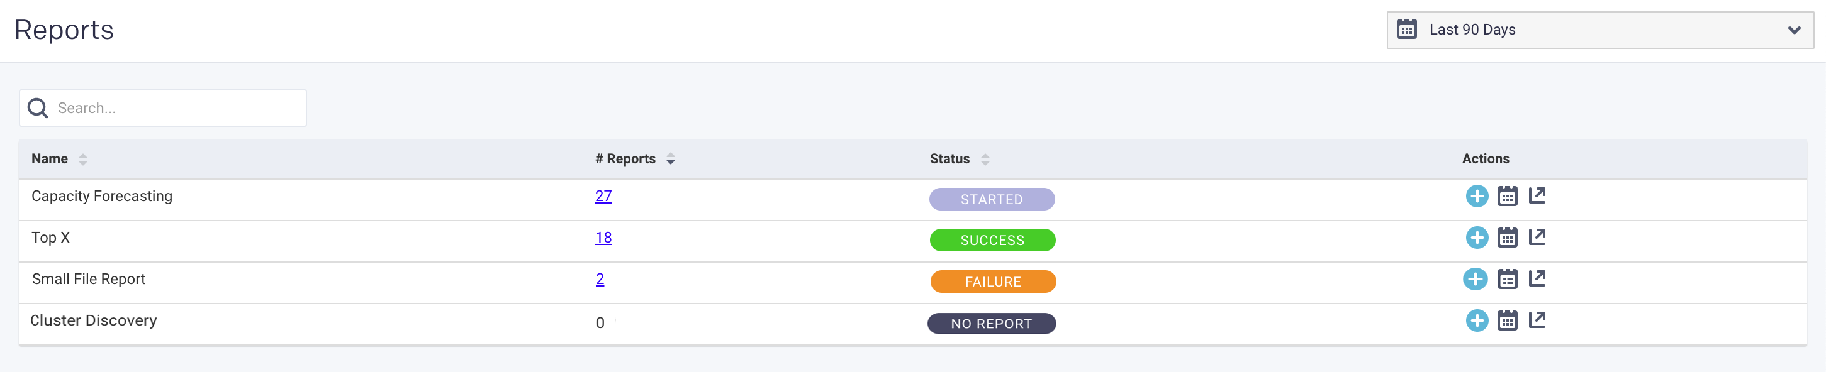Open the 2 reports link for Small File Report
Viewport: 1826px width, 372px height.
tap(600, 279)
